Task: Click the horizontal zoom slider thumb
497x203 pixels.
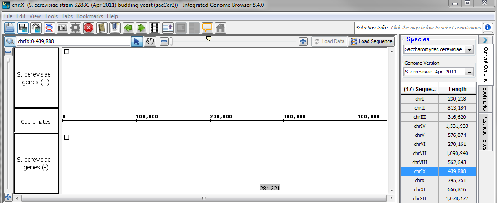Action: pos(209,39)
